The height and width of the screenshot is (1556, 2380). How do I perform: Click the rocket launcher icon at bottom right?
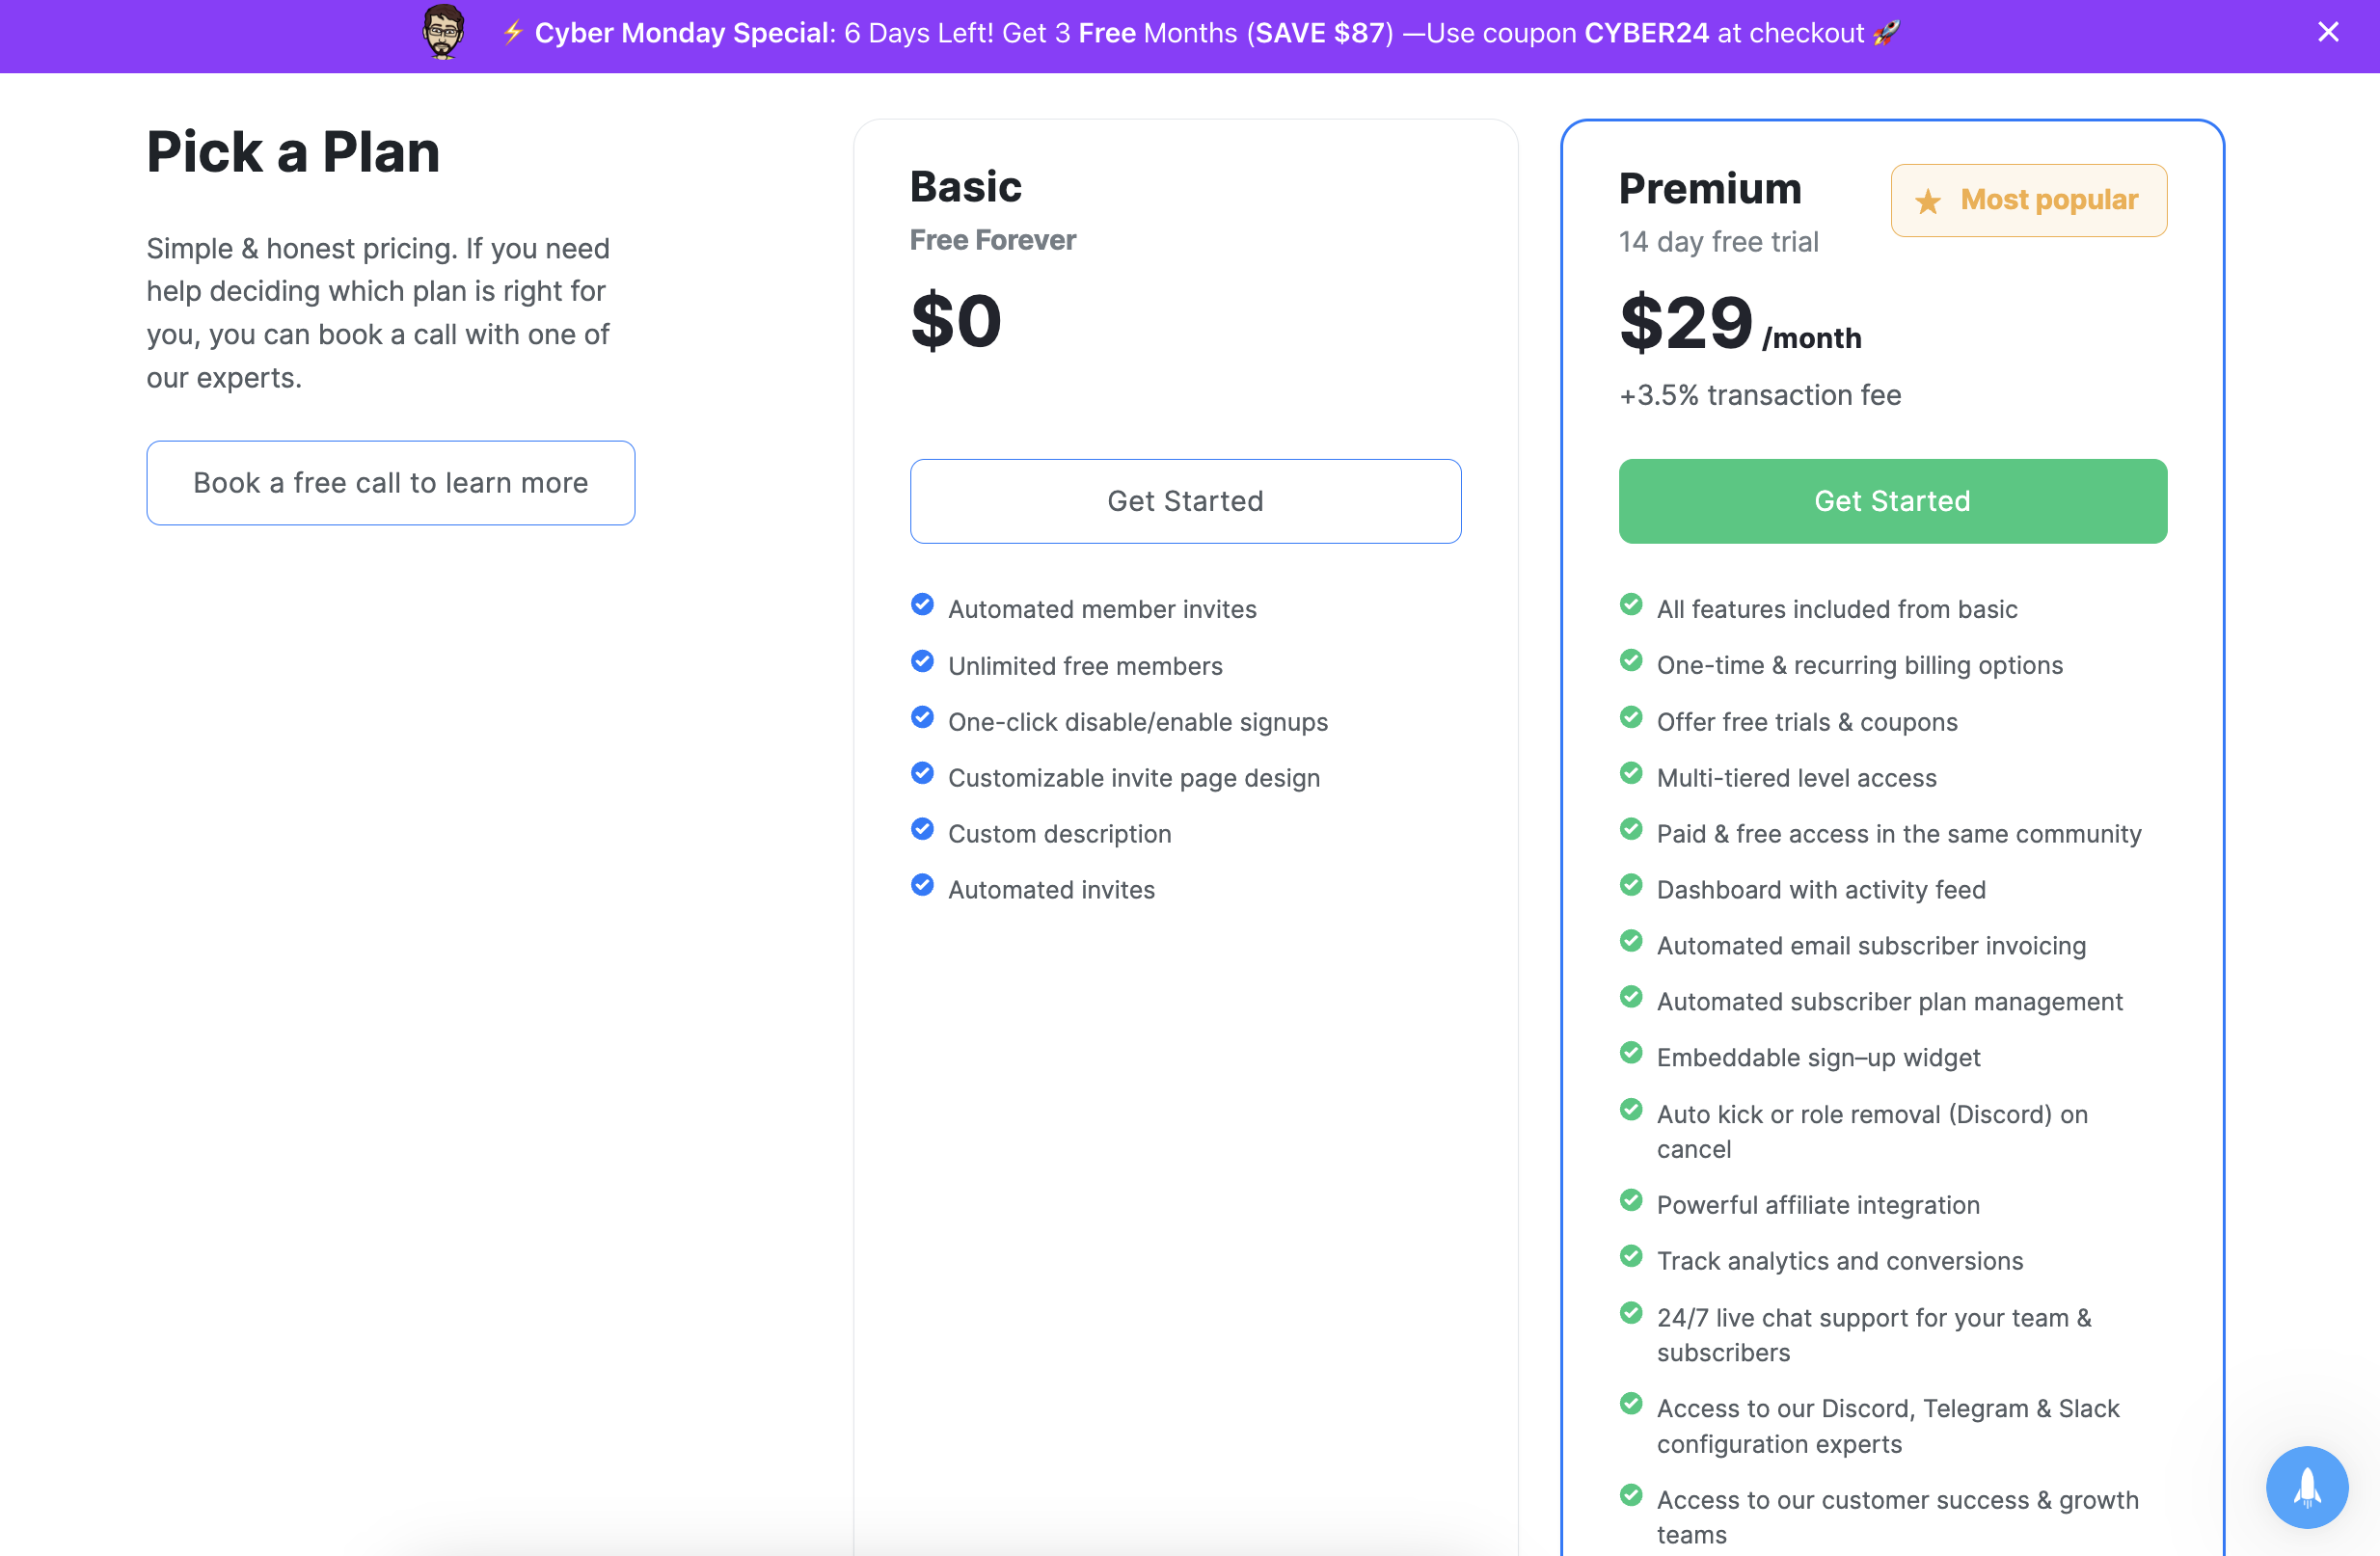click(2306, 1487)
